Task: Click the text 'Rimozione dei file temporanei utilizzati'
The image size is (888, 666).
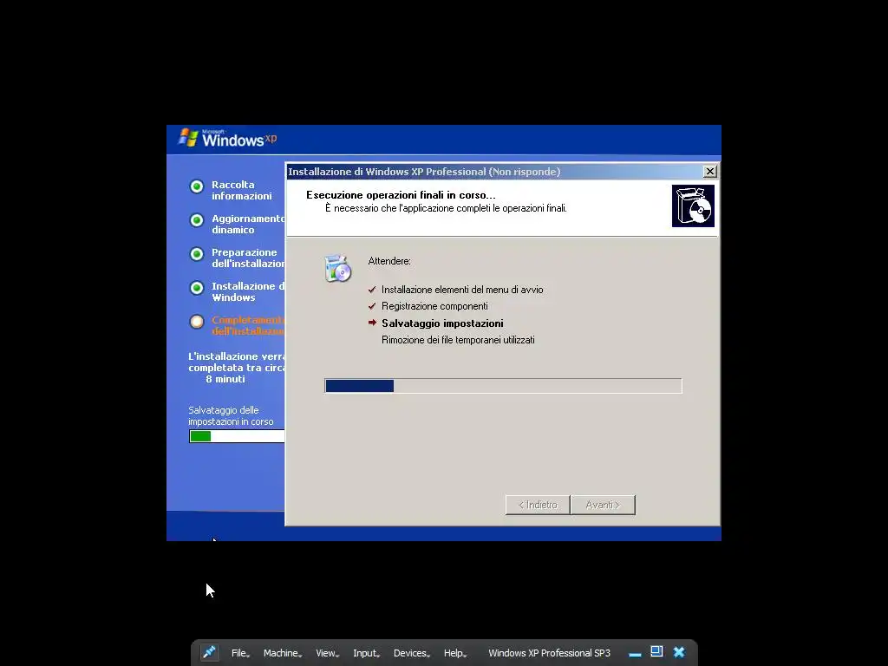Action: tap(458, 340)
